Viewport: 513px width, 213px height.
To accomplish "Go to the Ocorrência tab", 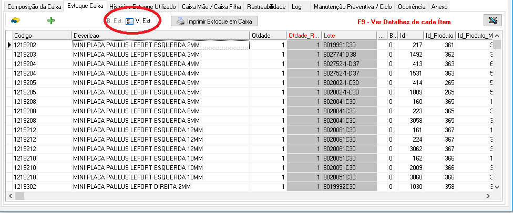I will pos(409,7).
